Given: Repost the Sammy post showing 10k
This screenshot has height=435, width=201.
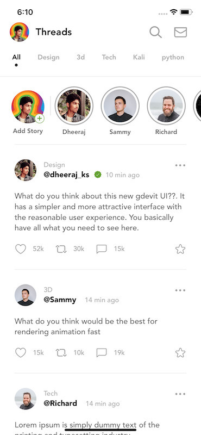Looking at the screenshot, I should click(x=61, y=353).
